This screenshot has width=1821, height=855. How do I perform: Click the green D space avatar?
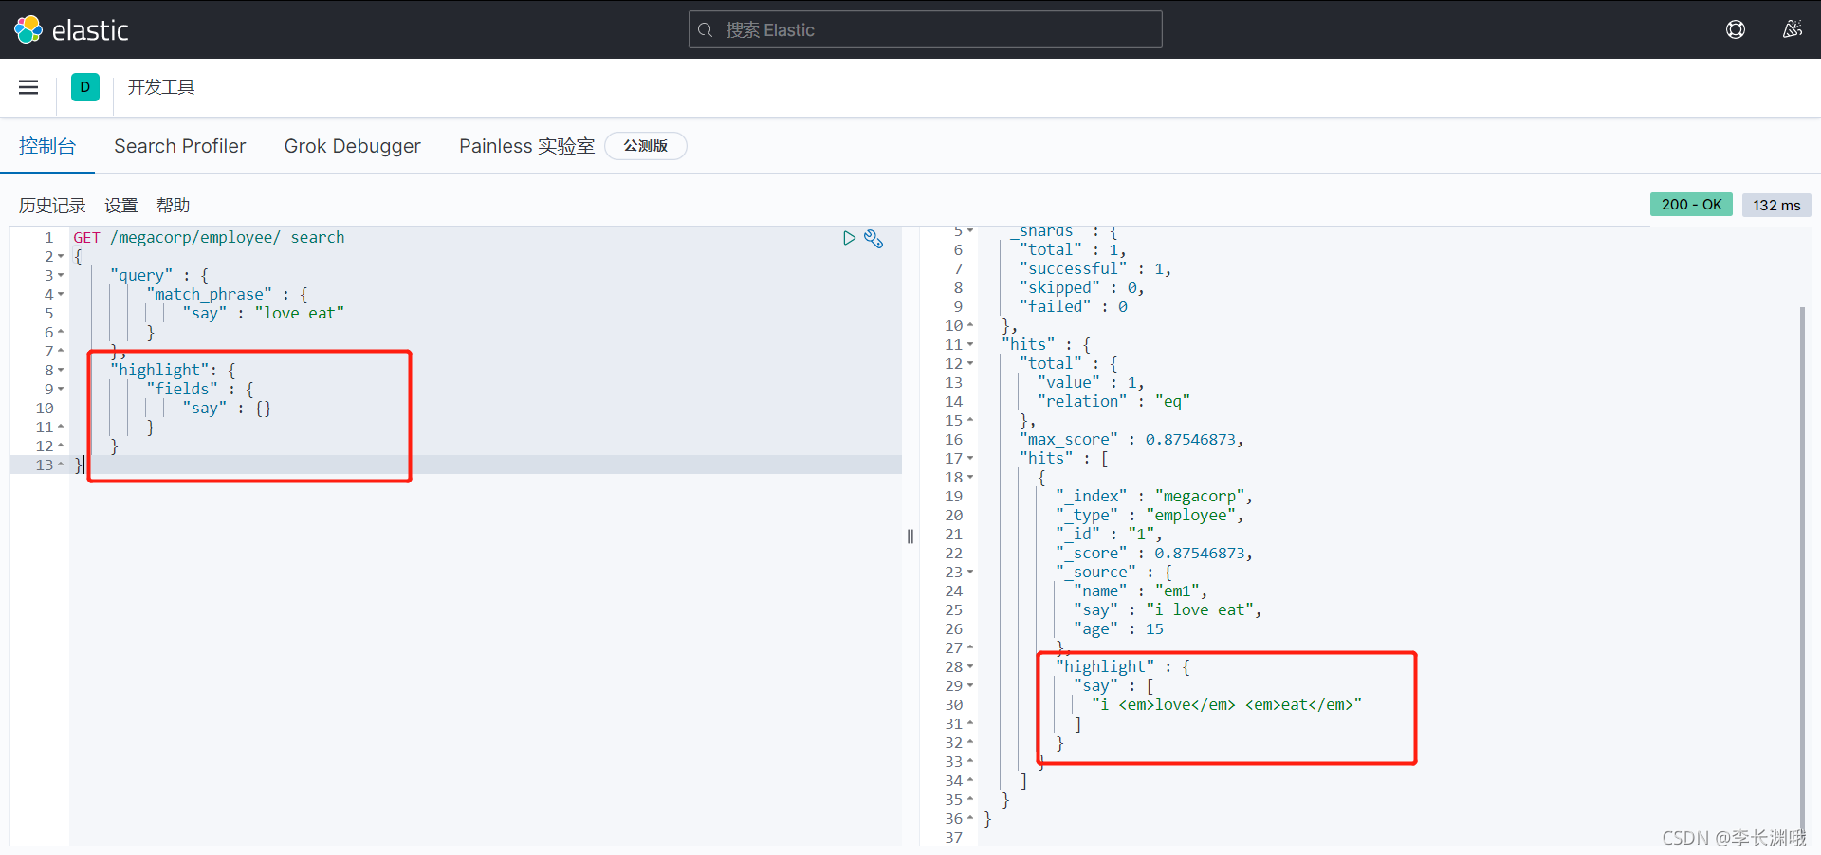pos(85,87)
